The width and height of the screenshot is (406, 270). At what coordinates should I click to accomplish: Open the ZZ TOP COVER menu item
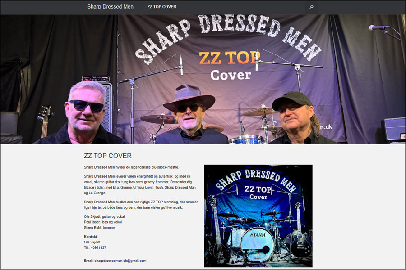coord(162,7)
